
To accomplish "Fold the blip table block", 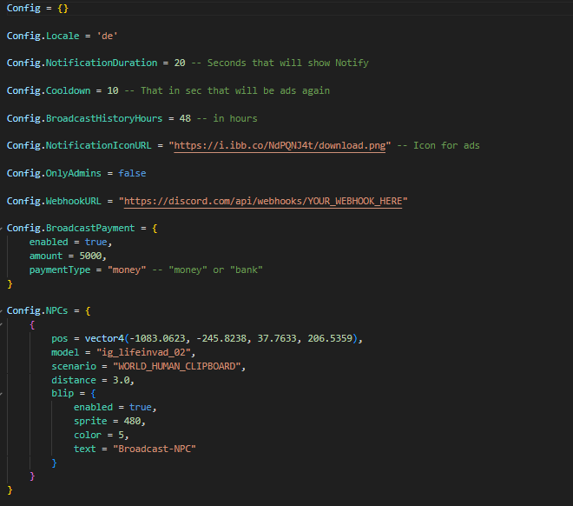I will point(3,394).
